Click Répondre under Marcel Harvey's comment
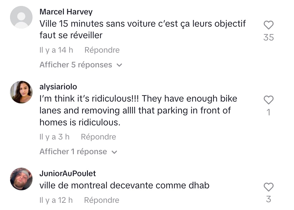 [x=102, y=50]
